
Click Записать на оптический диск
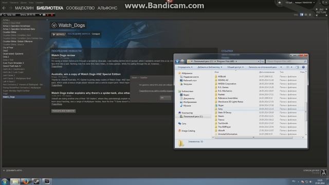click(x=263, y=67)
